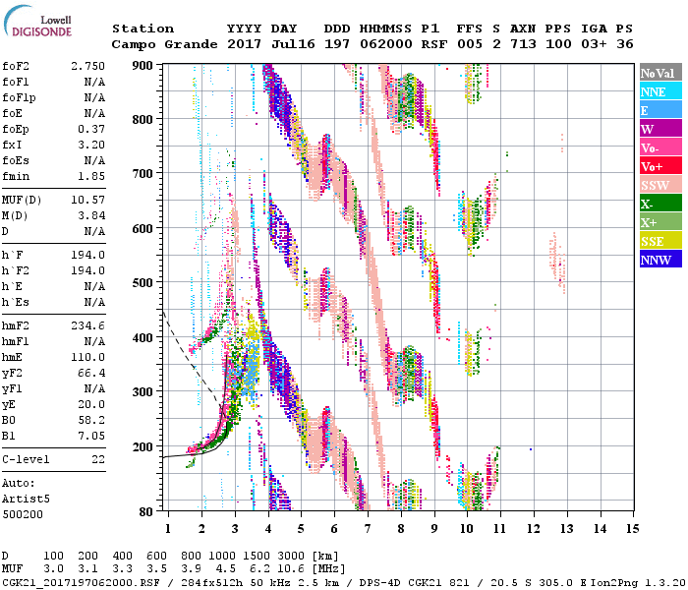Image resolution: width=688 pixels, height=590 pixels.
Task: Click the 15 tick on frequency axis
Action: pyautogui.click(x=632, y=528)
